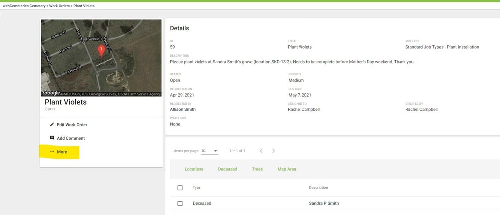Click the Google logo on map
Screen dimensions: 500x215
pos(51,93)
